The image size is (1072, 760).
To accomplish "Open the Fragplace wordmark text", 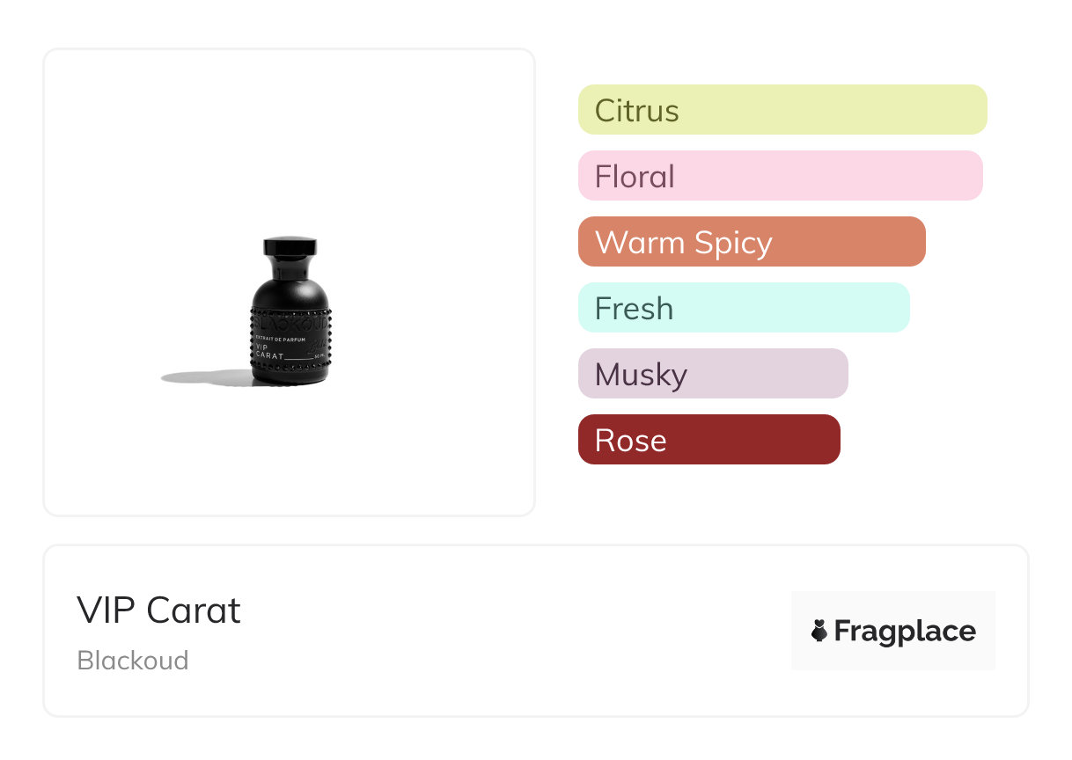I will (x=905, y=632).
